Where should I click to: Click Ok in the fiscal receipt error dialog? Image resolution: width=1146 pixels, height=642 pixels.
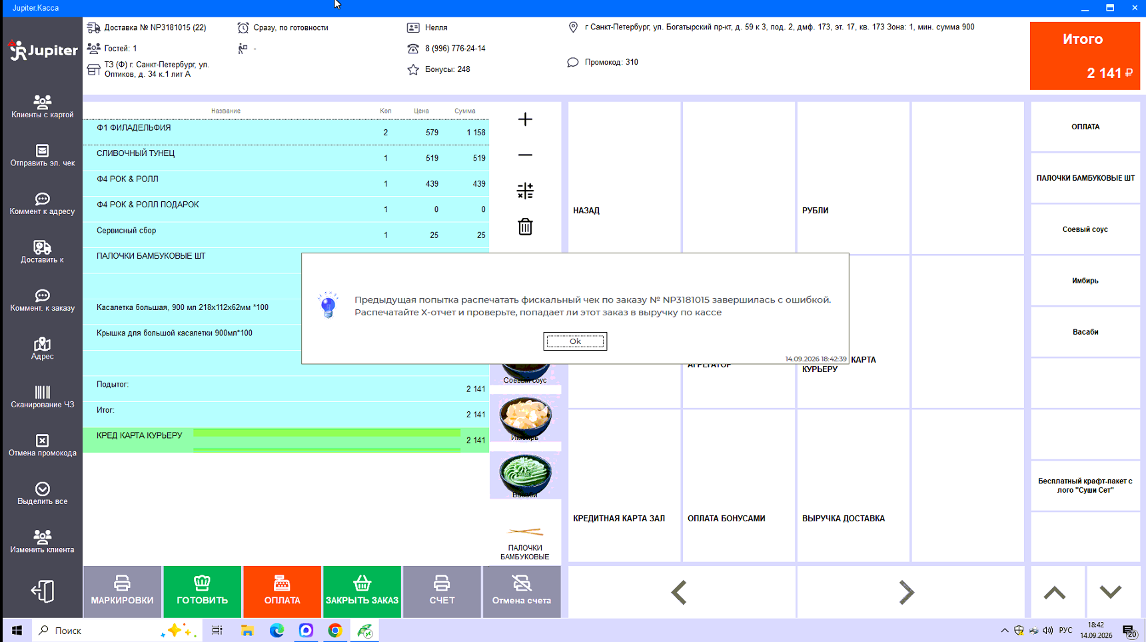(x=575, y=341)
